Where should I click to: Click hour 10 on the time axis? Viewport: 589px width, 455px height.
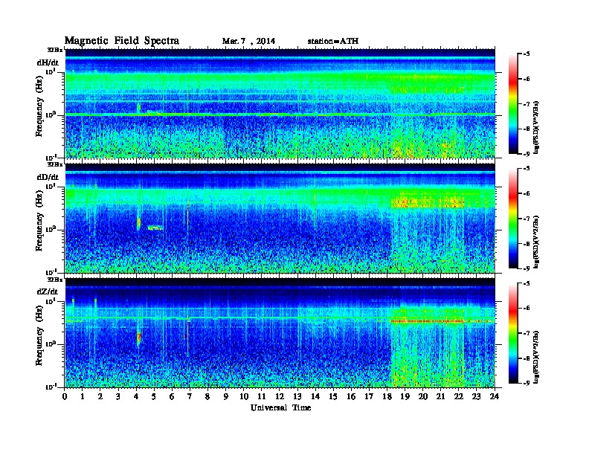(x=244, y=397)
